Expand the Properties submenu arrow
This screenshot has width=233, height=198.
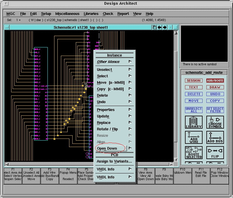click(130, 110)
